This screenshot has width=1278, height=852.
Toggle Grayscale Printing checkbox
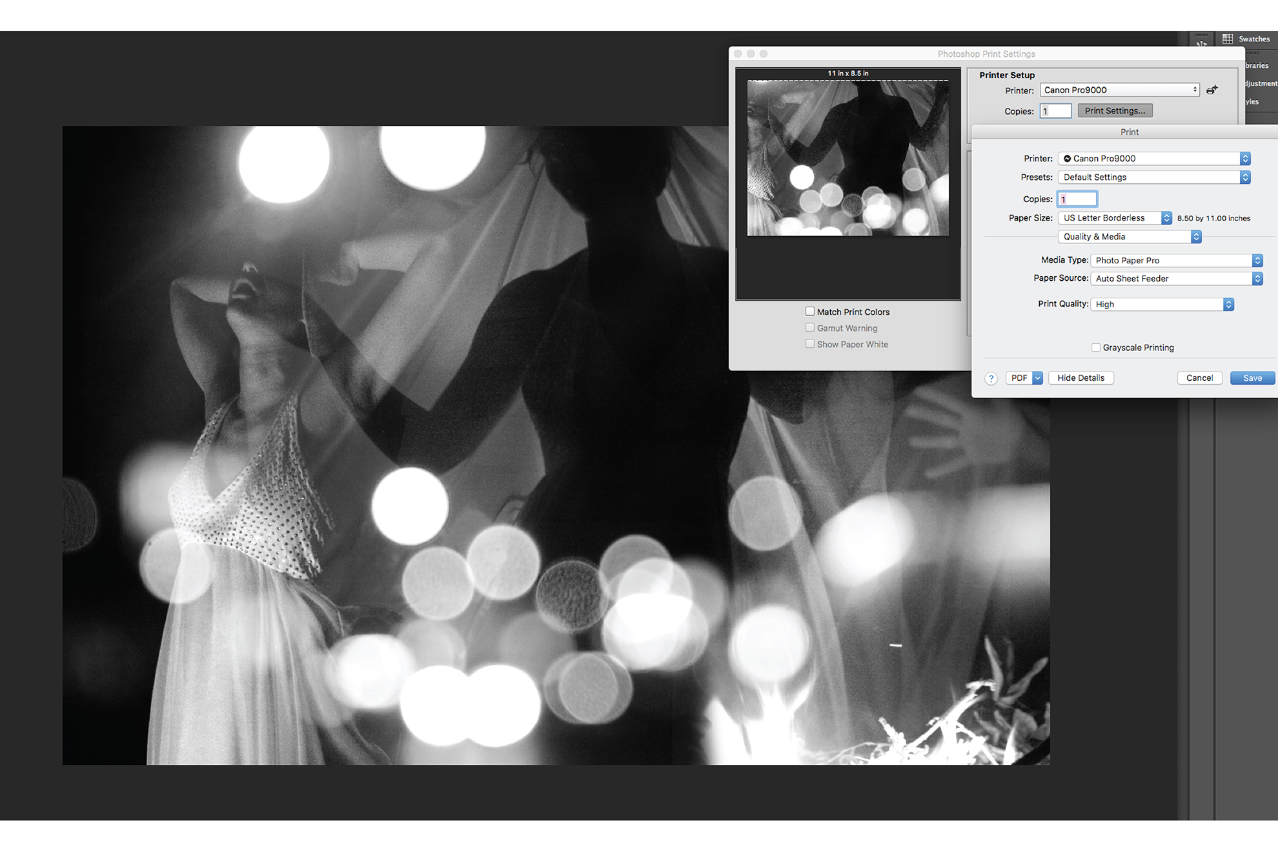click(1096, 348)
